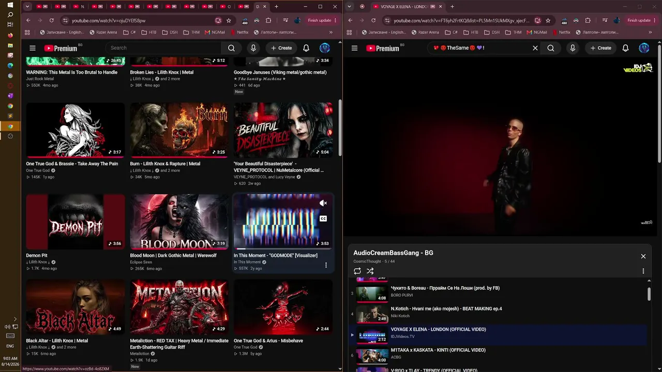Open the YouTube guide menu in right window
Image resolution: width=662 pixels, height=372 pixels.
point(354,48)
